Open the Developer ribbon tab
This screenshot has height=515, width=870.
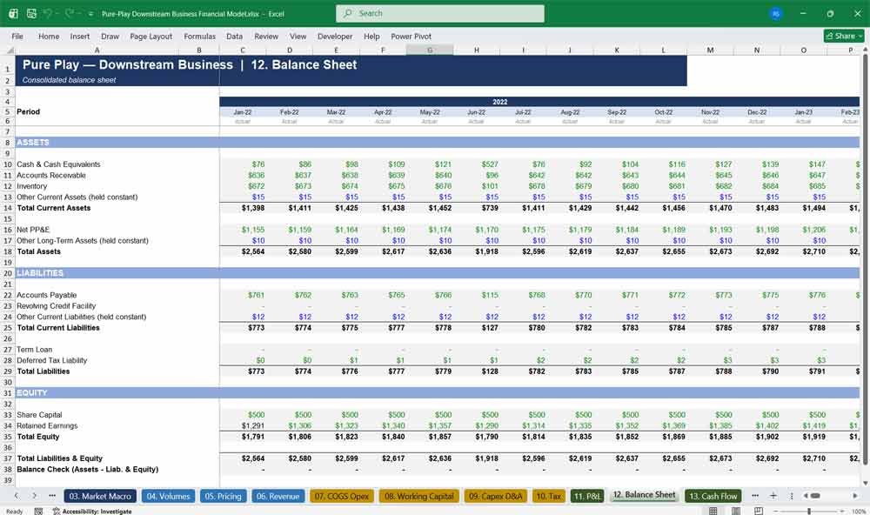coord(335,36)
